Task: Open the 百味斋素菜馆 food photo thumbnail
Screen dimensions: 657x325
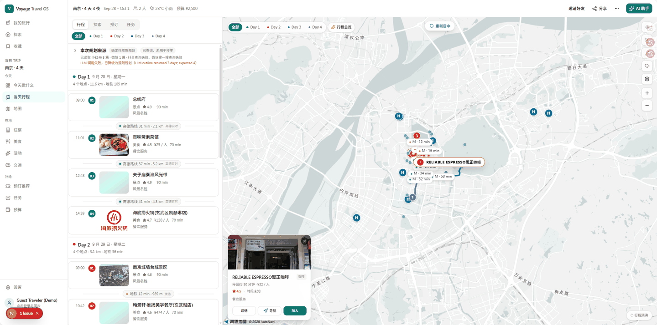Action: [x=114, y=145]
